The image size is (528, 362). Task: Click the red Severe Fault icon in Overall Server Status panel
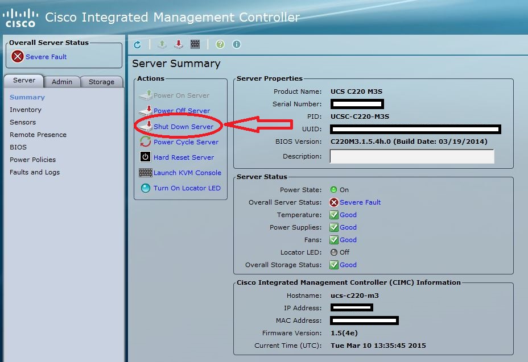pyautogui.click(x=18, y=56)
